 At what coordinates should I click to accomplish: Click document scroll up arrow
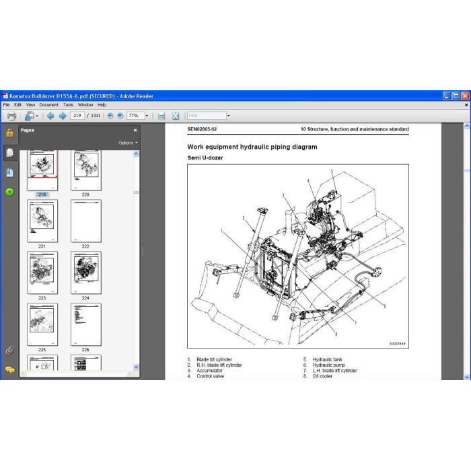pos(467,126)
